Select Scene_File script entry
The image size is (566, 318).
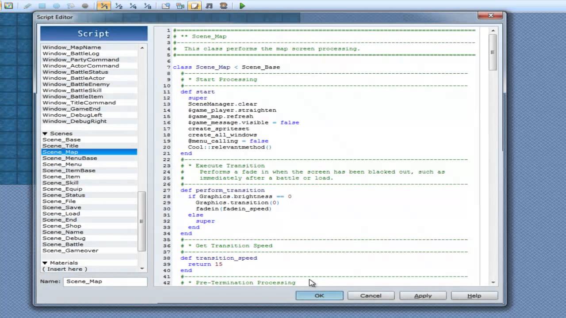pyautogui.click(x=89, y=201)
